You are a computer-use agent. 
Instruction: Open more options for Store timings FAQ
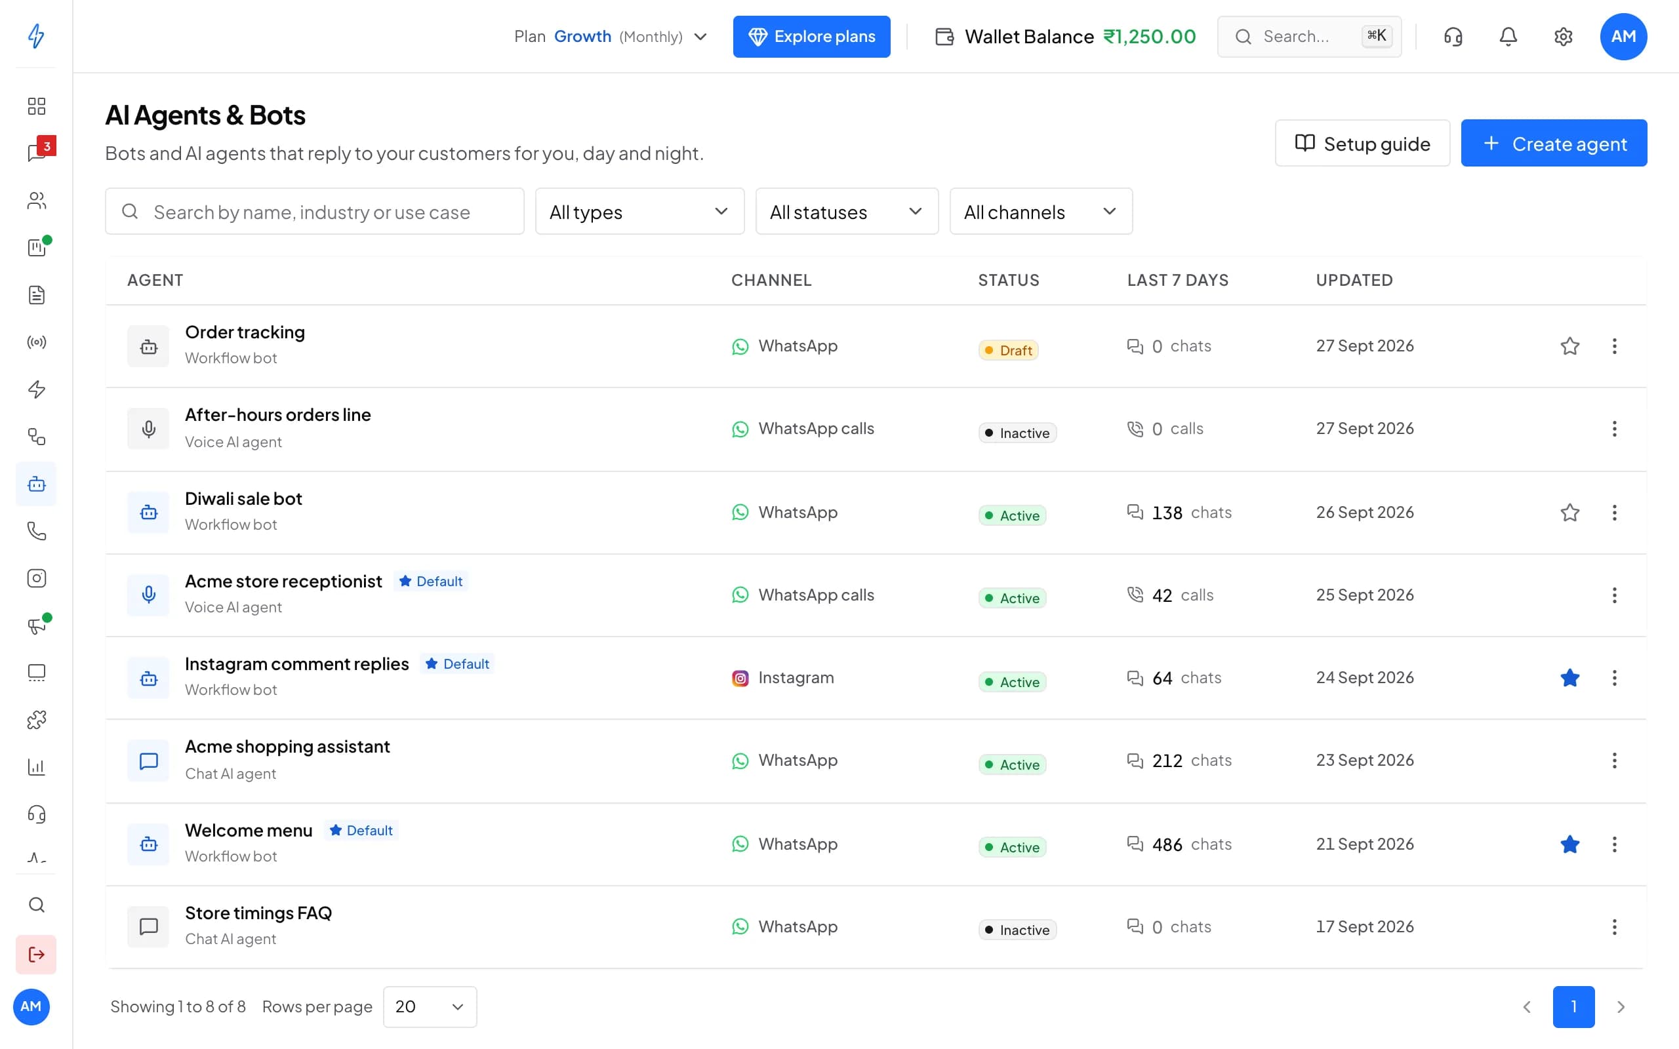point(1615,927)
